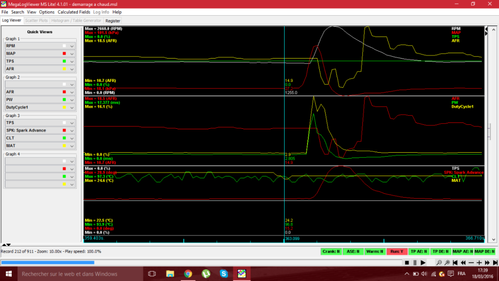Click the red Run: Y status indicator
Viewport: 499px width, 281px height.
pos(397,251)
